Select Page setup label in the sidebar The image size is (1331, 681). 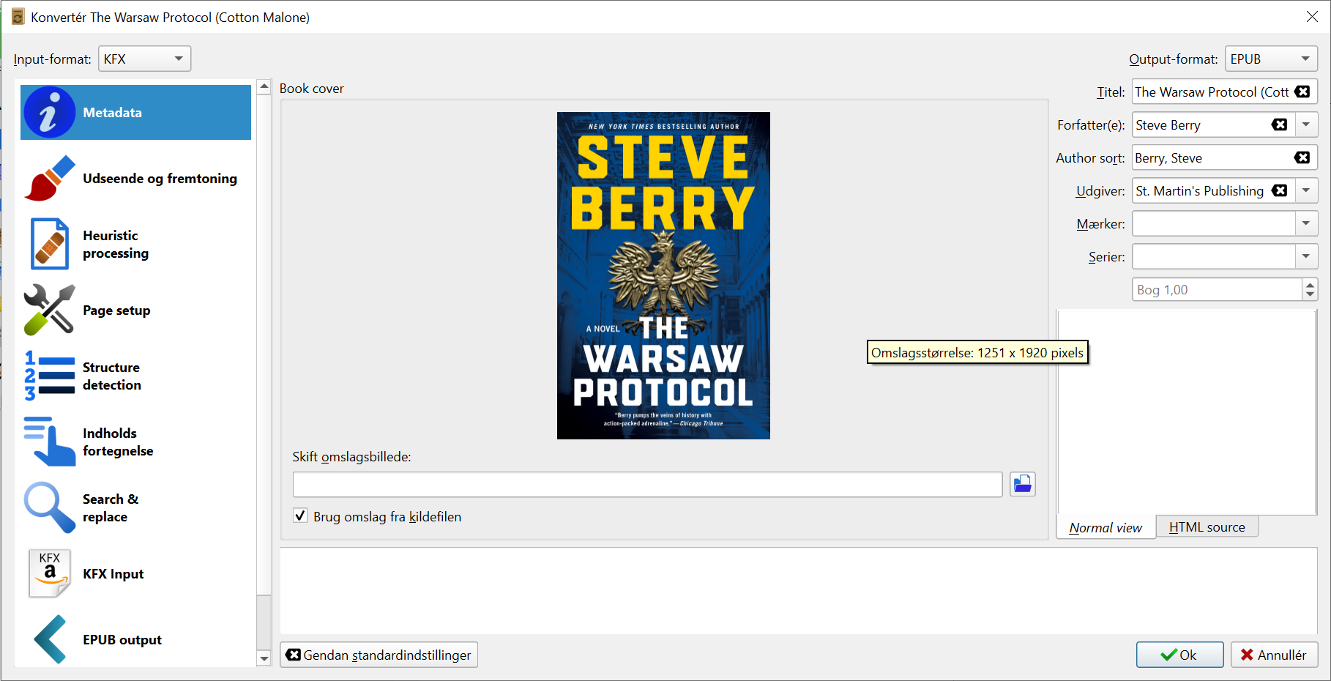click(116, 310)
